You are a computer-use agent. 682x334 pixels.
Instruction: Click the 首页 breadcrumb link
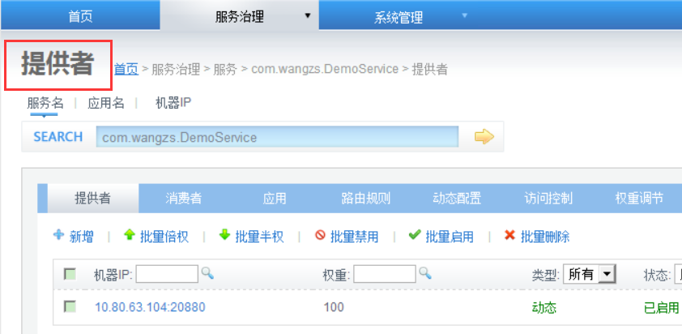tap(126, 69)
